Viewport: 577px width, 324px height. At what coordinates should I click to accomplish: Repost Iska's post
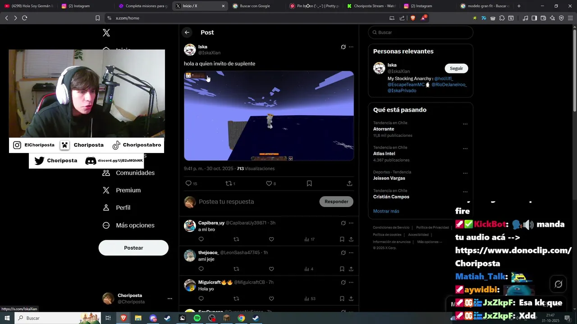point(230,184)
